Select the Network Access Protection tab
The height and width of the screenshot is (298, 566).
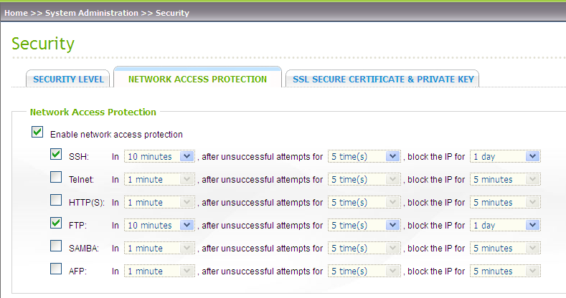pos(197,80)
